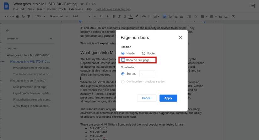Collapse outline with back arrow
This screenshot has width=259, height=140.
coord(8,31)
